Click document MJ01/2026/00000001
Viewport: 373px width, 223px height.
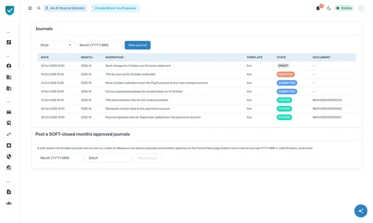click(327, 117)
